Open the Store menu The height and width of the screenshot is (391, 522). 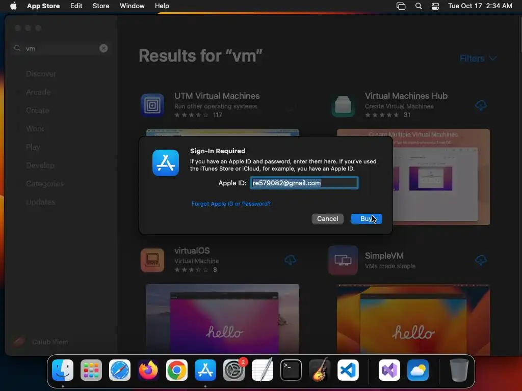101,6
